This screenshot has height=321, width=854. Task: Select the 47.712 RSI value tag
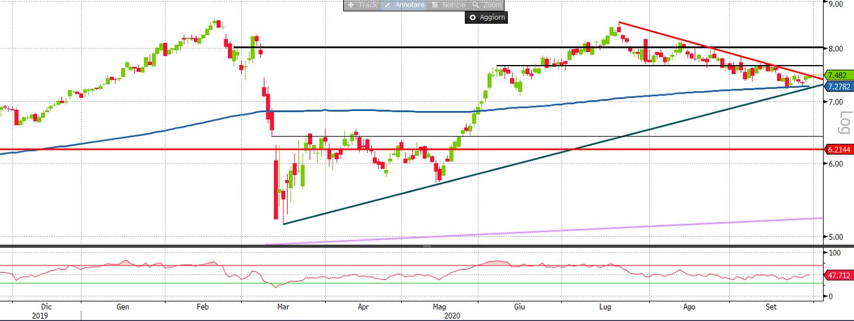(x=839, y=276)
